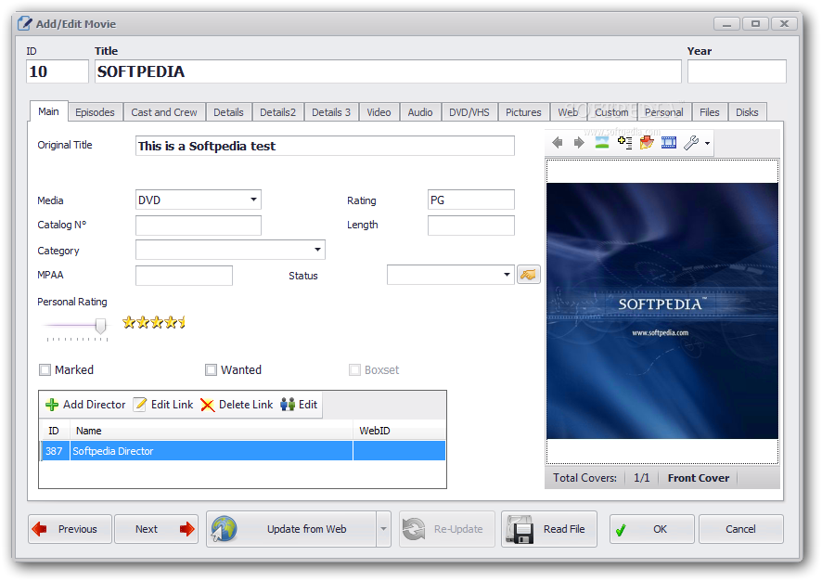
Task: Select the Softpedia Director row
Action: click(243, 451)
